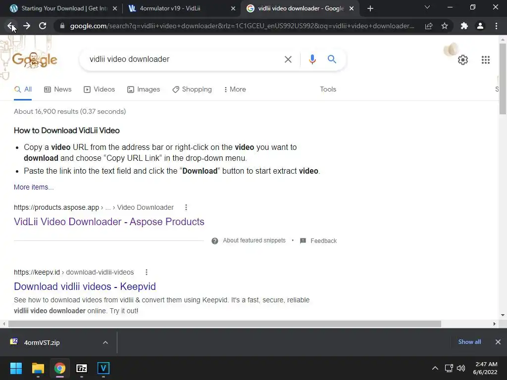Click vertical scrollbar down arrow
The height and width of the screenshot is (380, 507).
[503, 315]
